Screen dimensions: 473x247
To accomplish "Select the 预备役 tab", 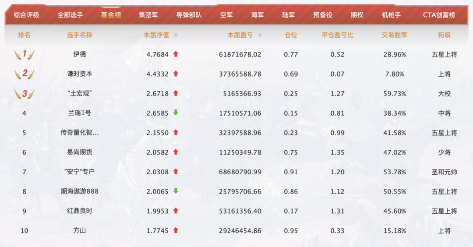I will point(323,15).
